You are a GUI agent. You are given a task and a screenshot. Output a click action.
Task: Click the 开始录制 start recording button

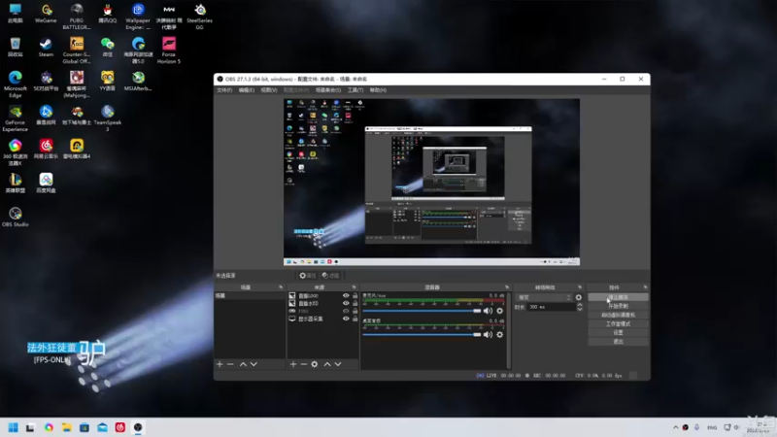[618, 306]
